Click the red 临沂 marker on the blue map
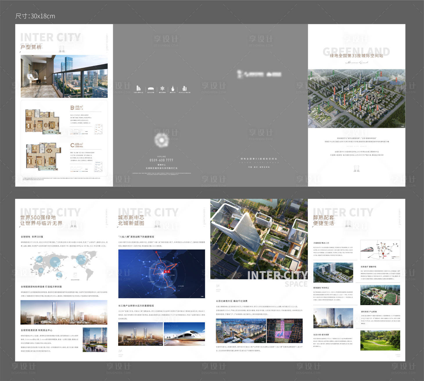 pyautogui.click(x=167, y=272)
